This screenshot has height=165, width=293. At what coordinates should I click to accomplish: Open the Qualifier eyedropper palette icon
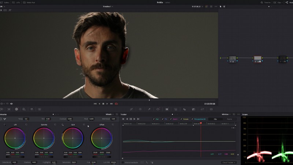[149, 109]
